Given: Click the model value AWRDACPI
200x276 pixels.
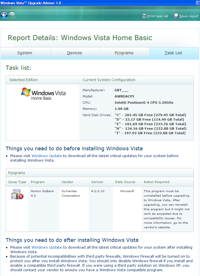Looking at the screenshot, I should (x=124, y=96).
